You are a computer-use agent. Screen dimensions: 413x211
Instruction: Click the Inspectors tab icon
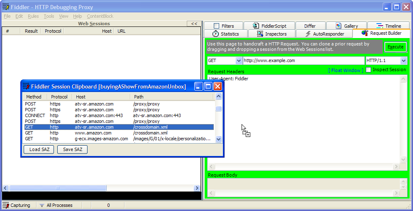260,34
